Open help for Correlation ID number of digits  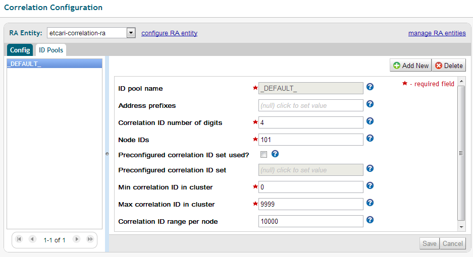click(370, 121)
